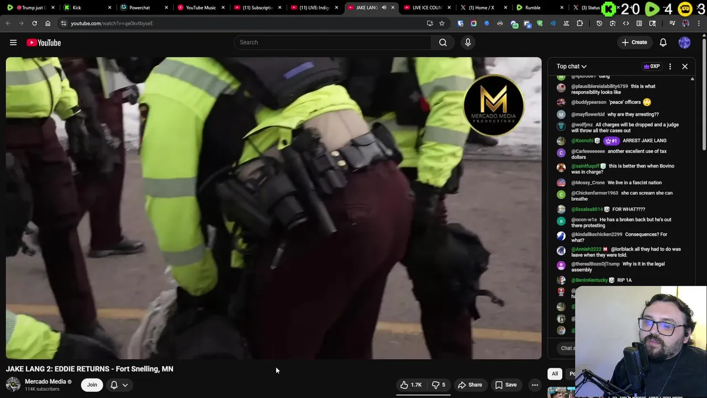Click the Join channel button

(92, 385)
